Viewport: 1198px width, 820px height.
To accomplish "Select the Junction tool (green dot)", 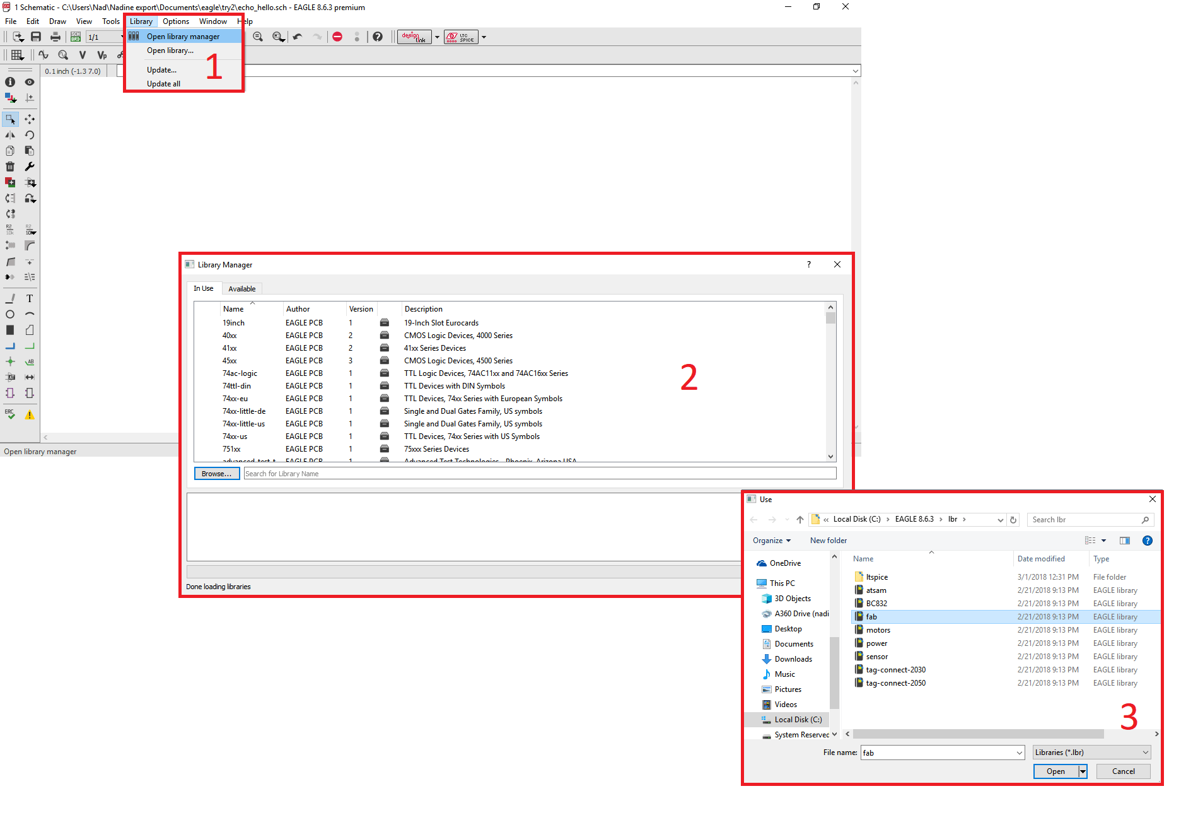I will pyautogui.click(x=10, y=361).
